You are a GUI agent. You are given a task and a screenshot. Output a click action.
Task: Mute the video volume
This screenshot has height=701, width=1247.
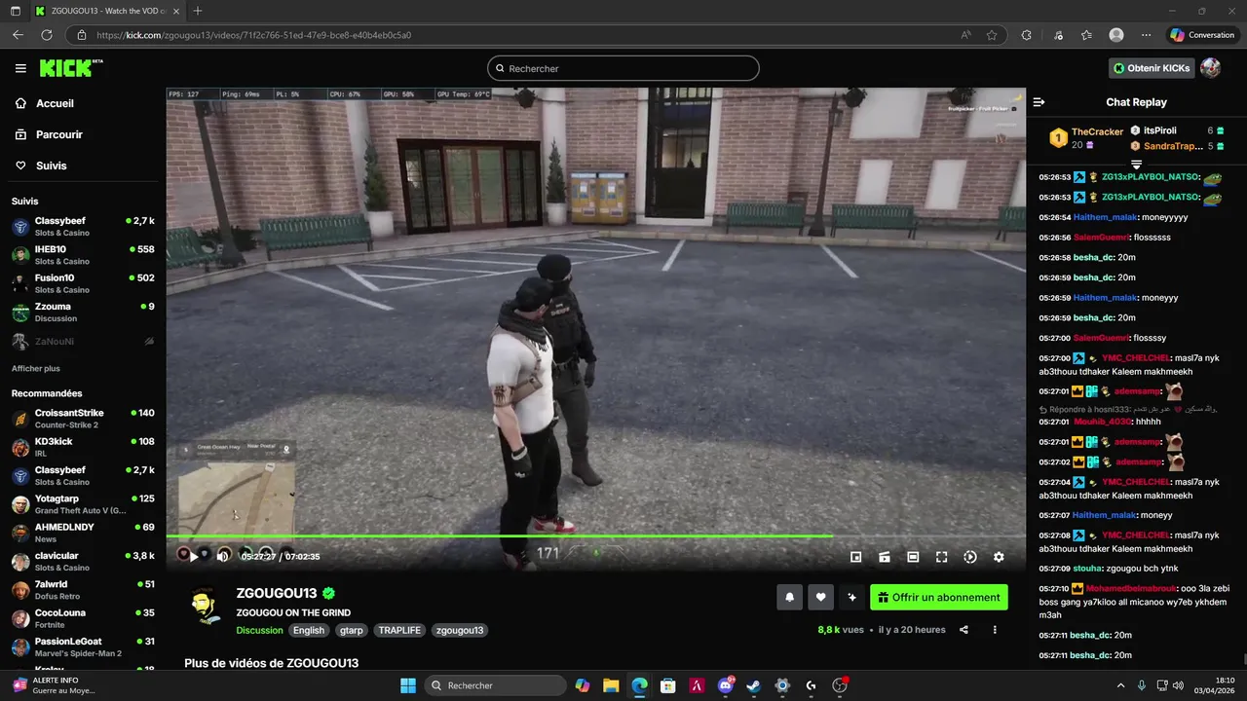click(223, 557)
